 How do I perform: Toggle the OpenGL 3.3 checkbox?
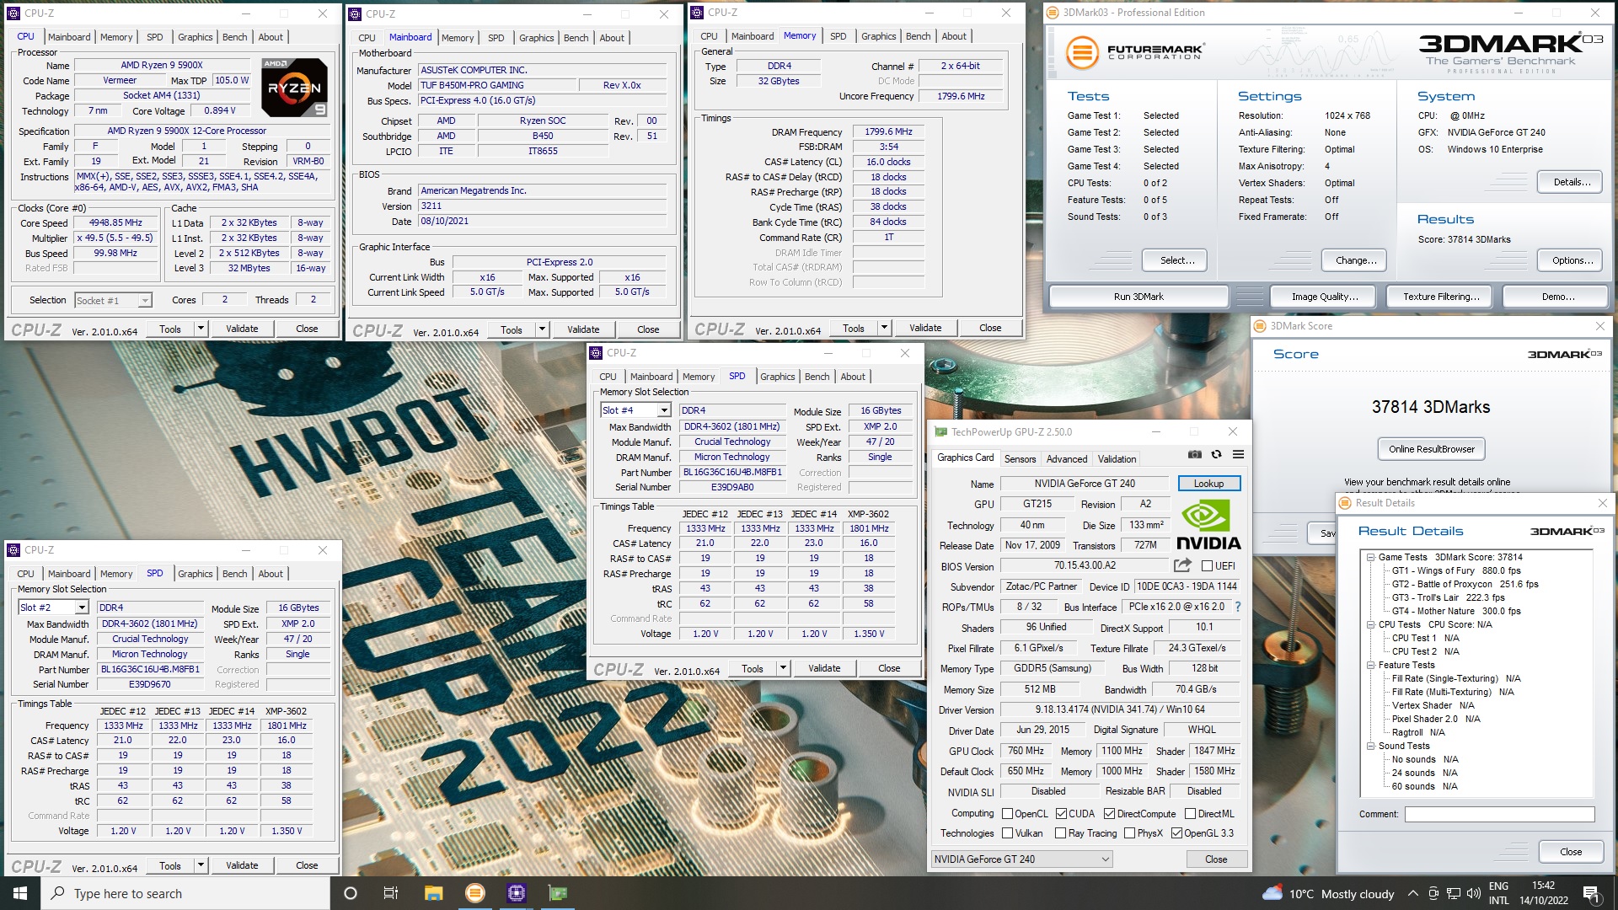(1176, 833)
